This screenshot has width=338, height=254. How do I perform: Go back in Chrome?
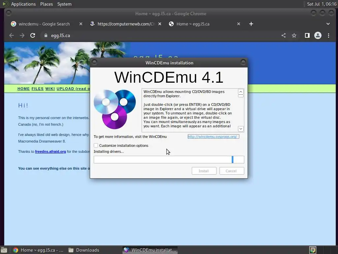pos(12,35)
